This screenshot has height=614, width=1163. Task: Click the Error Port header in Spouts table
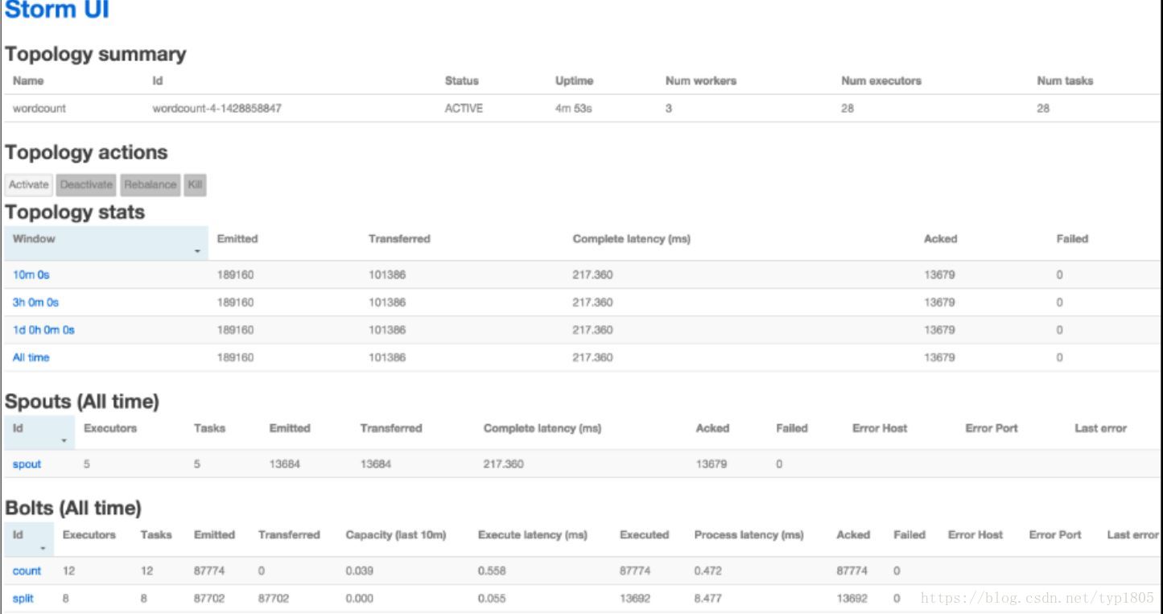click(x=992, y=428)
